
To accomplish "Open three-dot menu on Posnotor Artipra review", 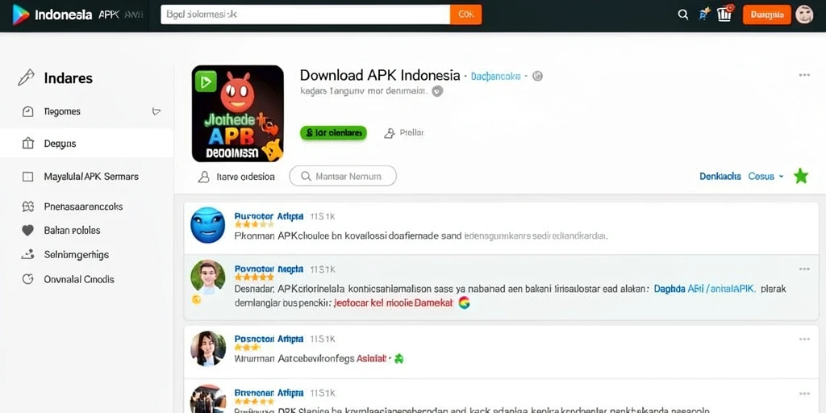I will pyautogui.click(x=804, y=340).
